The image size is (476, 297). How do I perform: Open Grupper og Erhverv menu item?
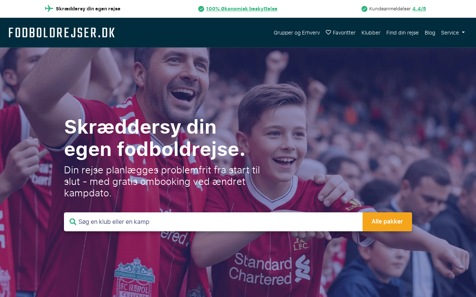297,33
